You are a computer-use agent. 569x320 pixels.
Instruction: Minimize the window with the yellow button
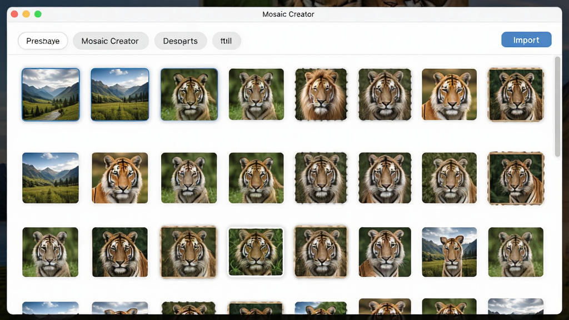click(x=26, y=14)
